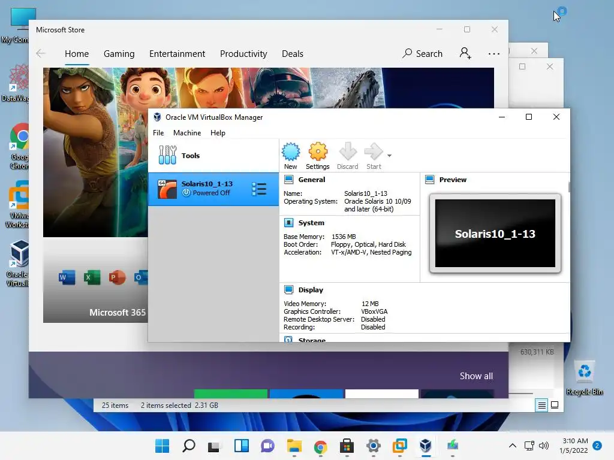Click the Storage section header
The image size is (614, 460).
tap(312, 340)
